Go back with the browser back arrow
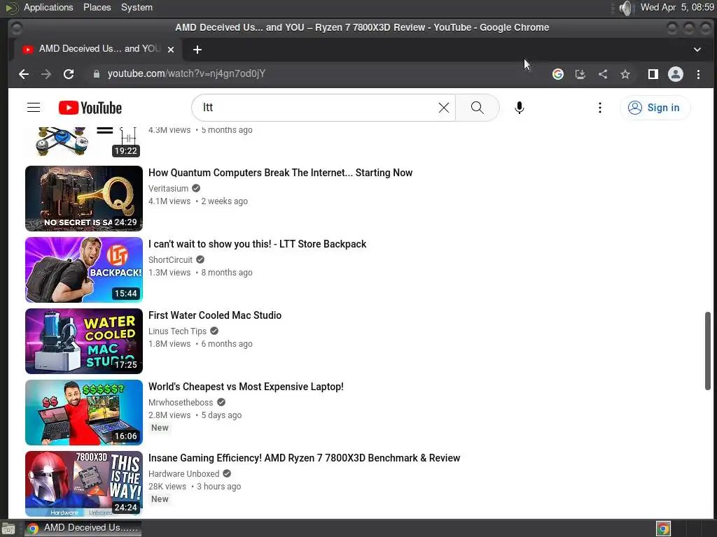717x537 pixels. point(24,74)
